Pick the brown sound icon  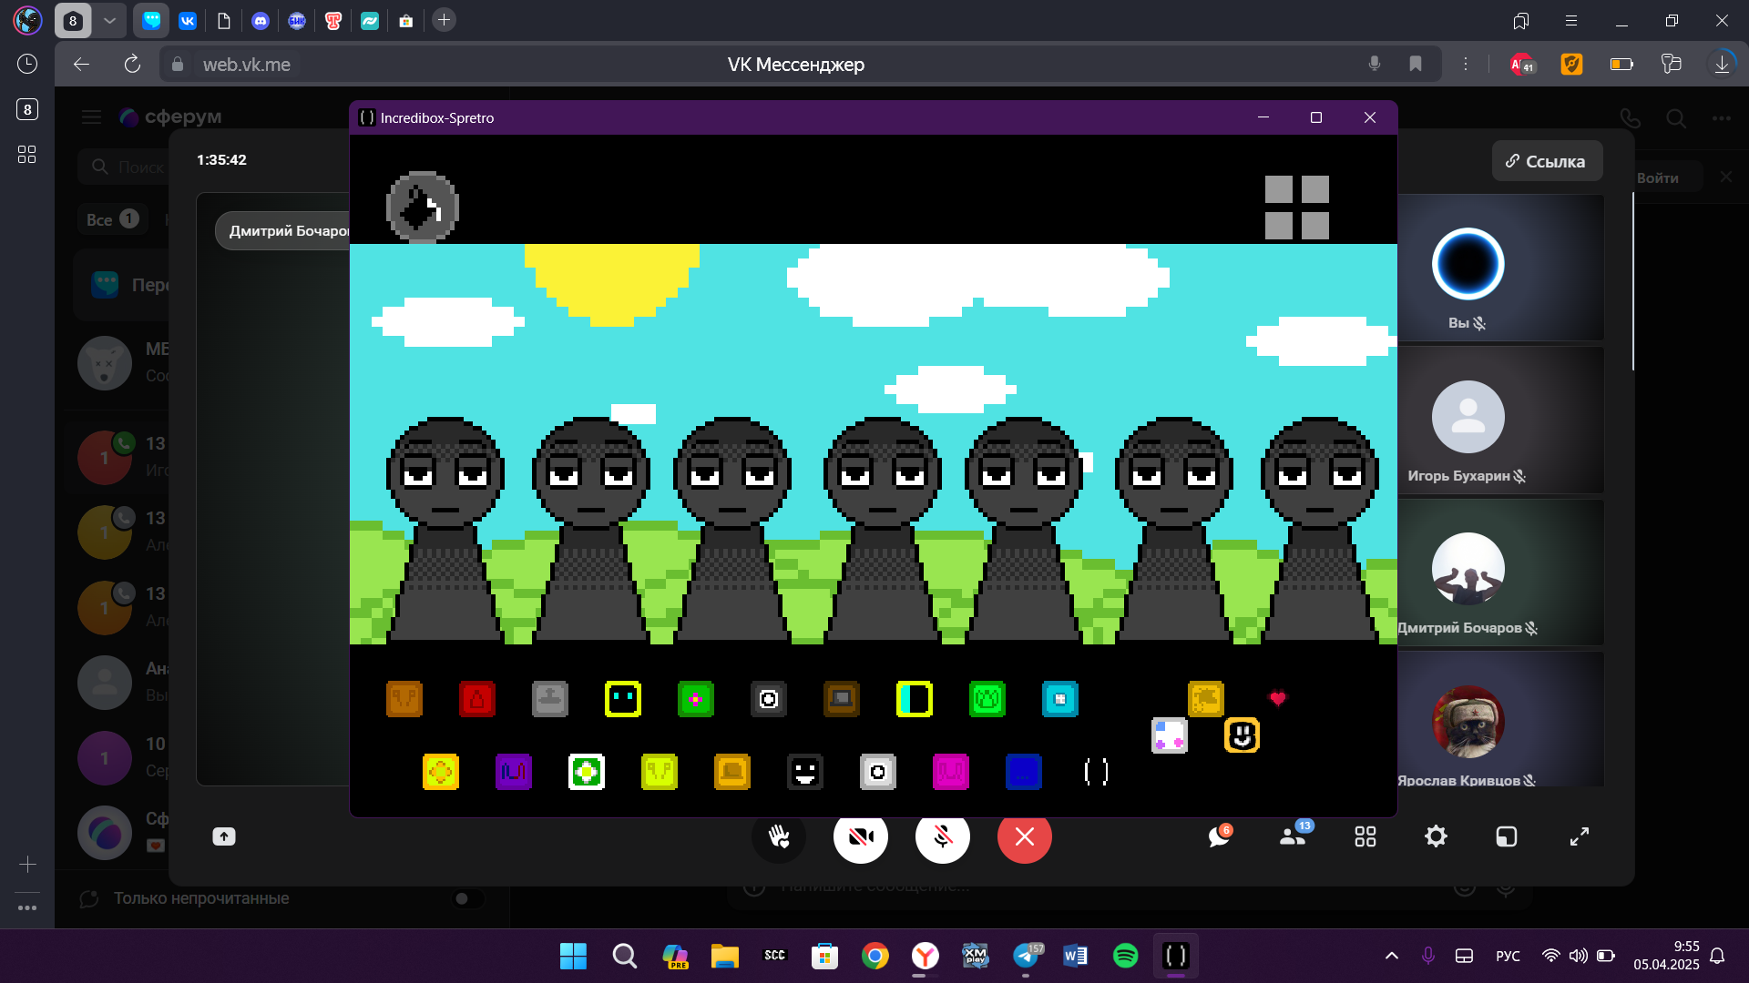(x=842, y=699)
